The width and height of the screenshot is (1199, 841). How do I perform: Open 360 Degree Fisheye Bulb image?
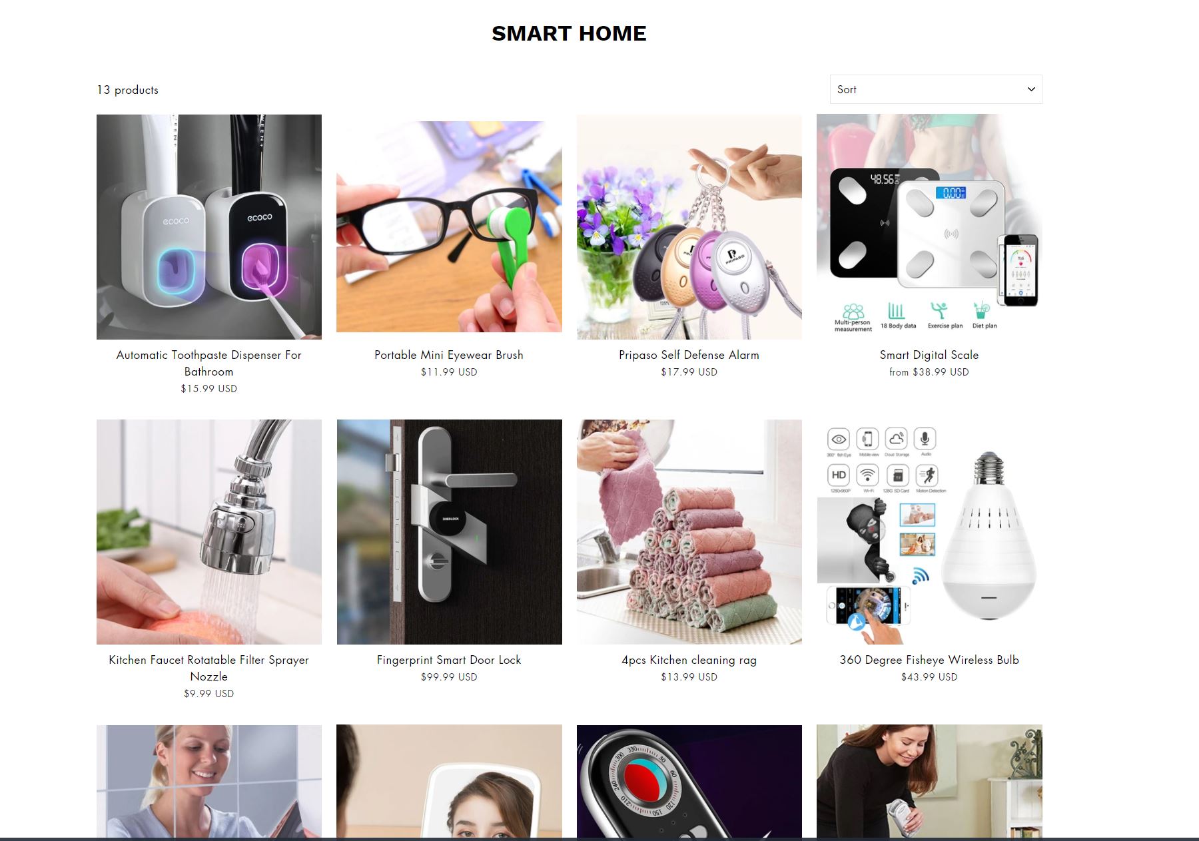point(929,532)
